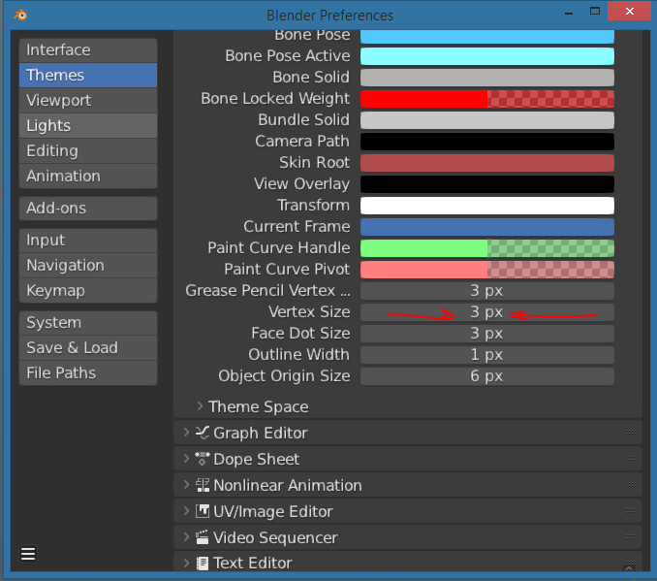Expand the Theme Space subpanel
This screenshot has height=581, width=657.
[200, 406]
